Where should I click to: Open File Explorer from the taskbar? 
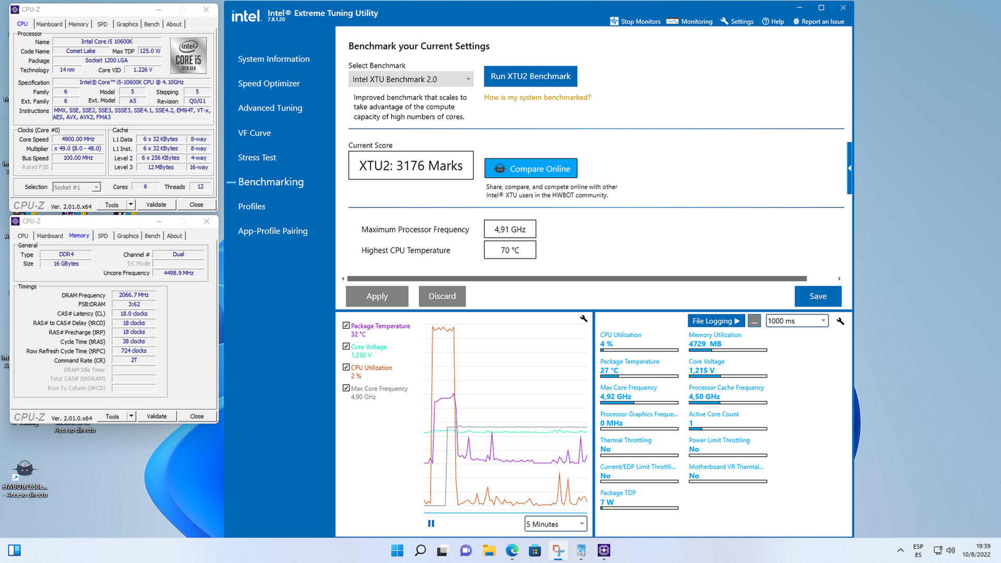tap(489, 550)
